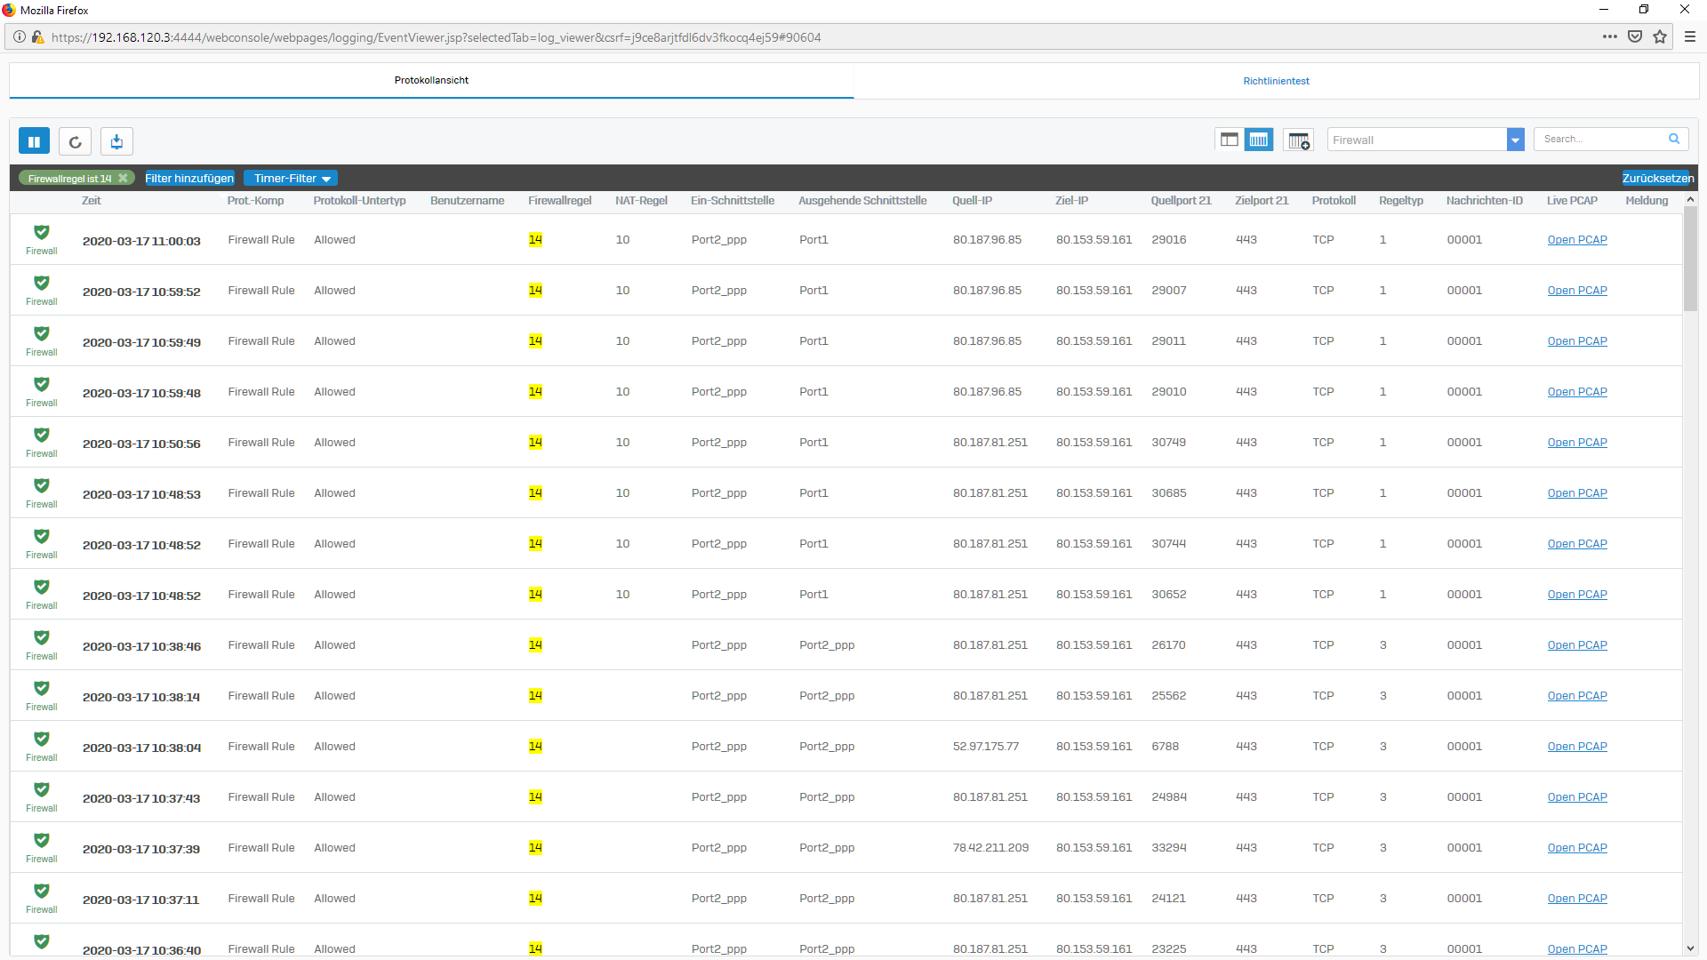Open PCAP for the 10:38:14 entry
This screenshot has height=960, width=1707.
1577,696
